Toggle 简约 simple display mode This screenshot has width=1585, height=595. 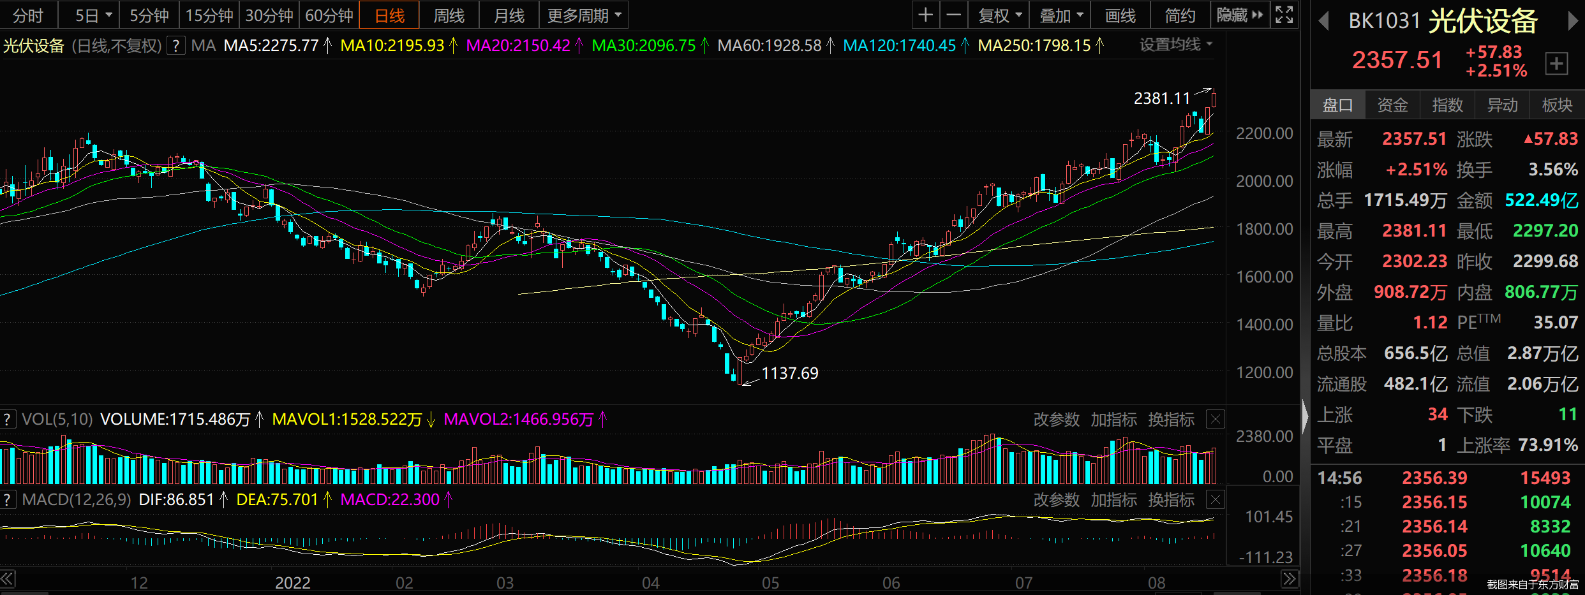pos(1180,15)
